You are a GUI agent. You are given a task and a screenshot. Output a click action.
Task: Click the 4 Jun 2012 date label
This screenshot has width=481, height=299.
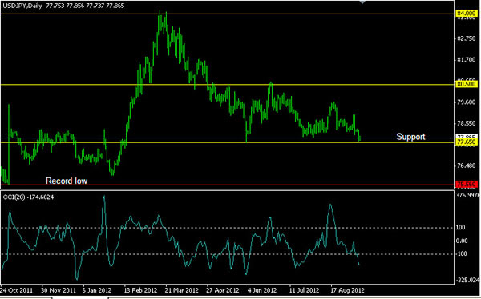point(262,290)
